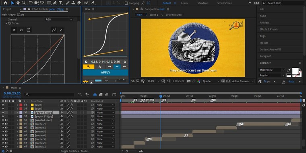The image size is (306, 153).
Task: Select the Type text tool
Action: pyautogui.click(x=60, y=3)
